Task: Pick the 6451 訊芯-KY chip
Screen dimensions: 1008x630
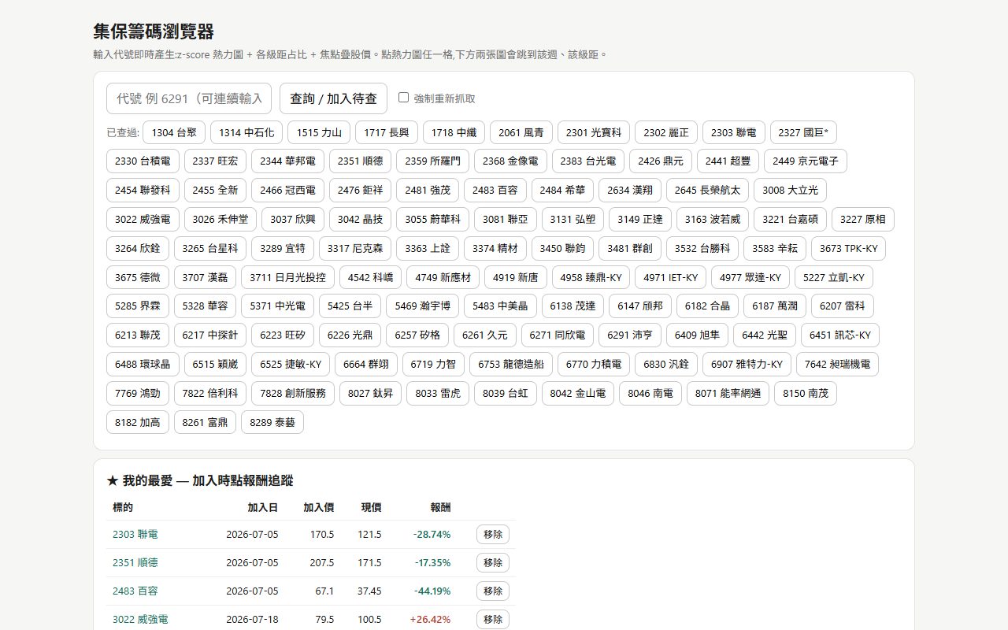Action: 840,335
